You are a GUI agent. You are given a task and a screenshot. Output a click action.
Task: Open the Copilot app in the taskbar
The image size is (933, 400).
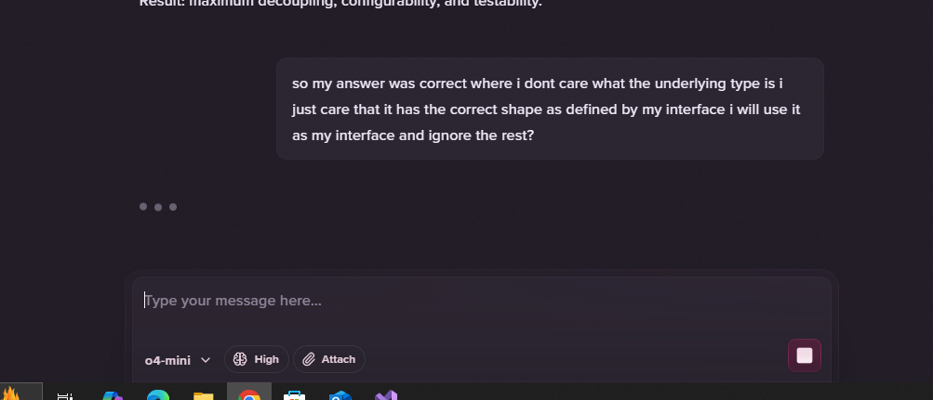(112, 395)
